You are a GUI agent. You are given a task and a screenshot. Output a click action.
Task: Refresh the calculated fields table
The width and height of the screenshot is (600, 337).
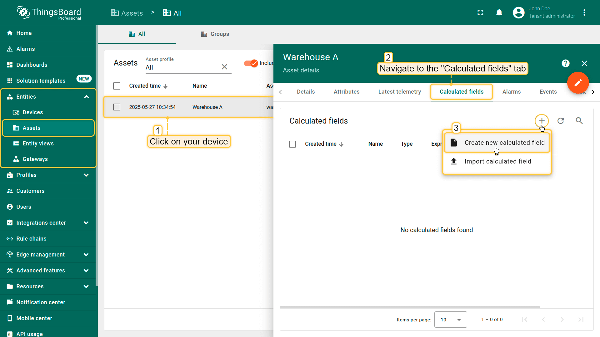pyautogui.click(x=561, y=121)
